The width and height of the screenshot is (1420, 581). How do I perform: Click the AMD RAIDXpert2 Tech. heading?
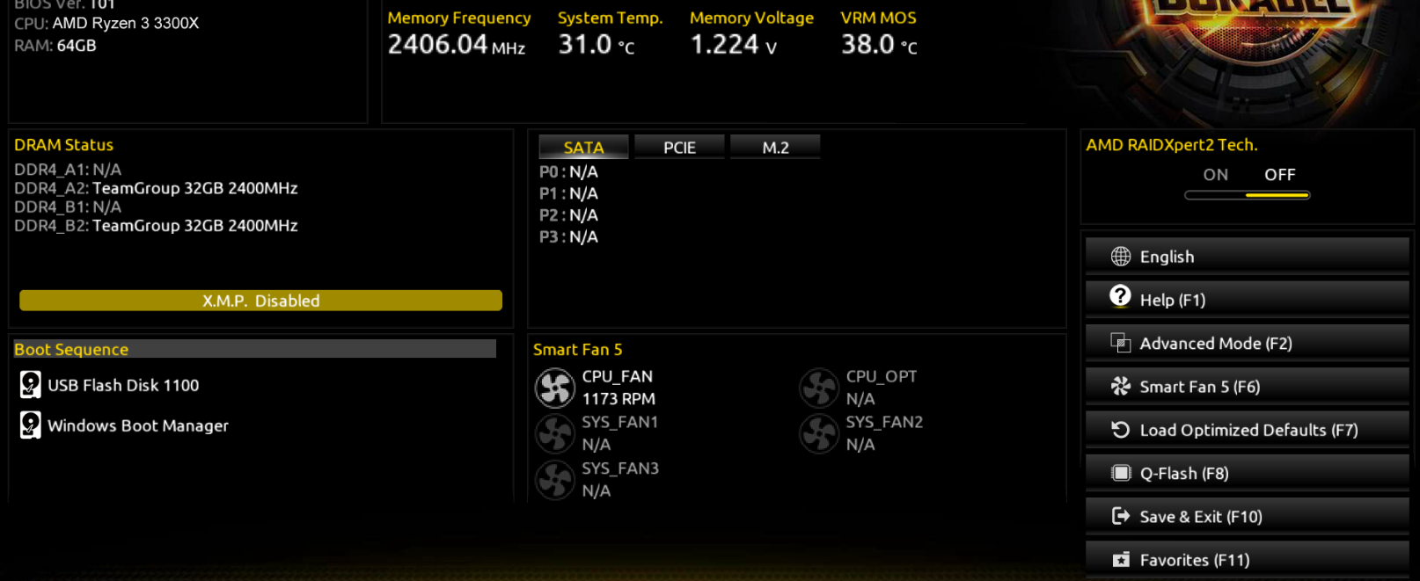(1172, 145)
